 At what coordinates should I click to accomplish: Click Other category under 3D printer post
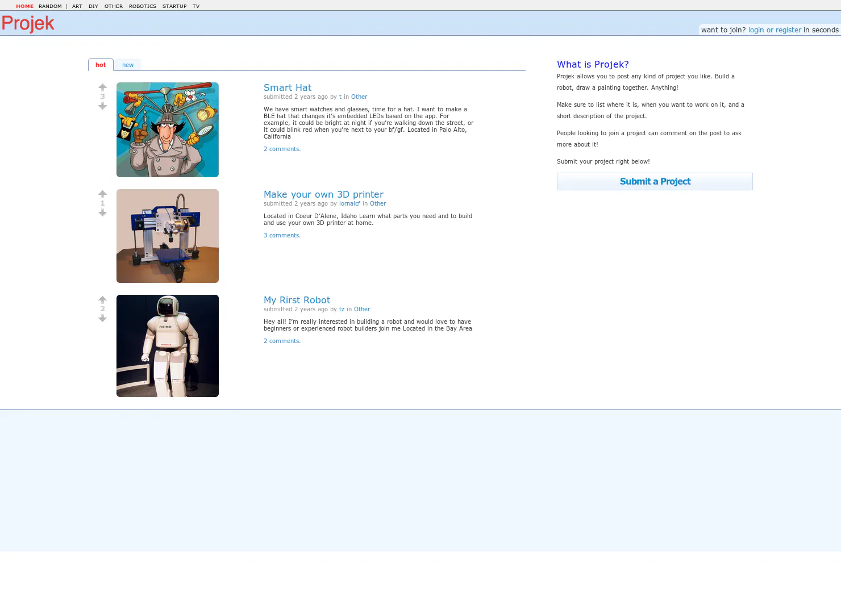tap(378, 204)
